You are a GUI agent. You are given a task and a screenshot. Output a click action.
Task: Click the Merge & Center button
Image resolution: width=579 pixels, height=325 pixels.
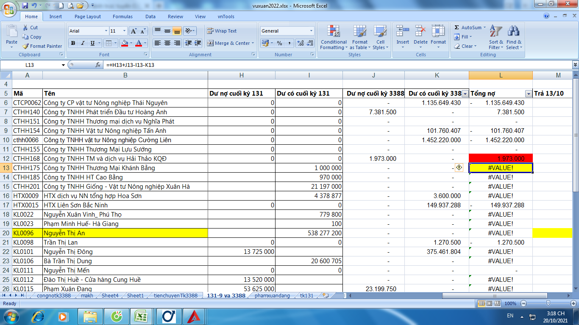(x=230, y=43)
